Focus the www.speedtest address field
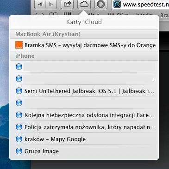The height and width of the screenshot is (169, 169). click(140, 4)
